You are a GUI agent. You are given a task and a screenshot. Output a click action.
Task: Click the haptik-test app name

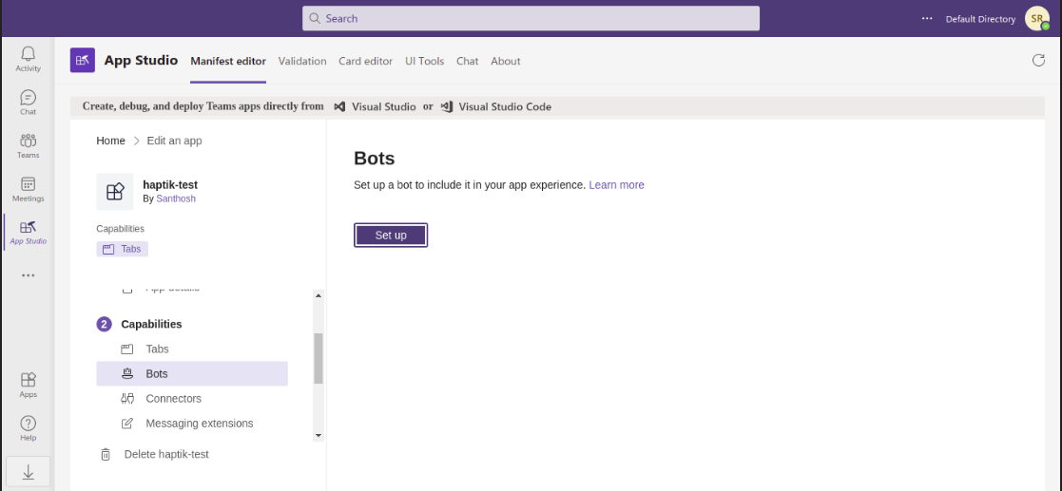(170, 184)
